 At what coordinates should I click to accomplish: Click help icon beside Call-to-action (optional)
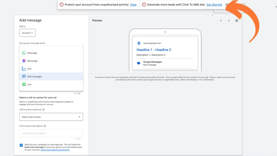tap(44, 110)
